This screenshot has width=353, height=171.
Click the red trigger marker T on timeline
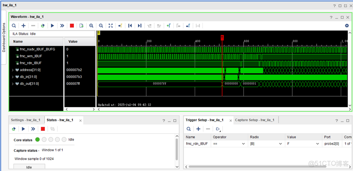click(x=222, y=37)
